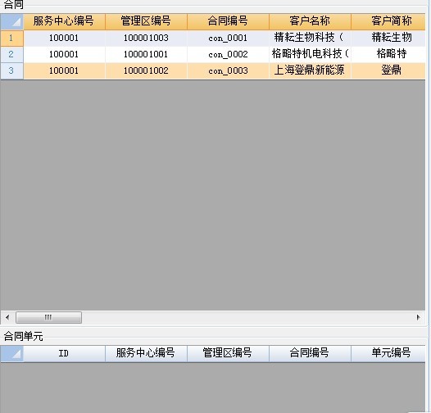The height and width of the screenshot is (413, 431).
Task: Click the select-all corner of 合同 grid
Action: click(11, 21)
